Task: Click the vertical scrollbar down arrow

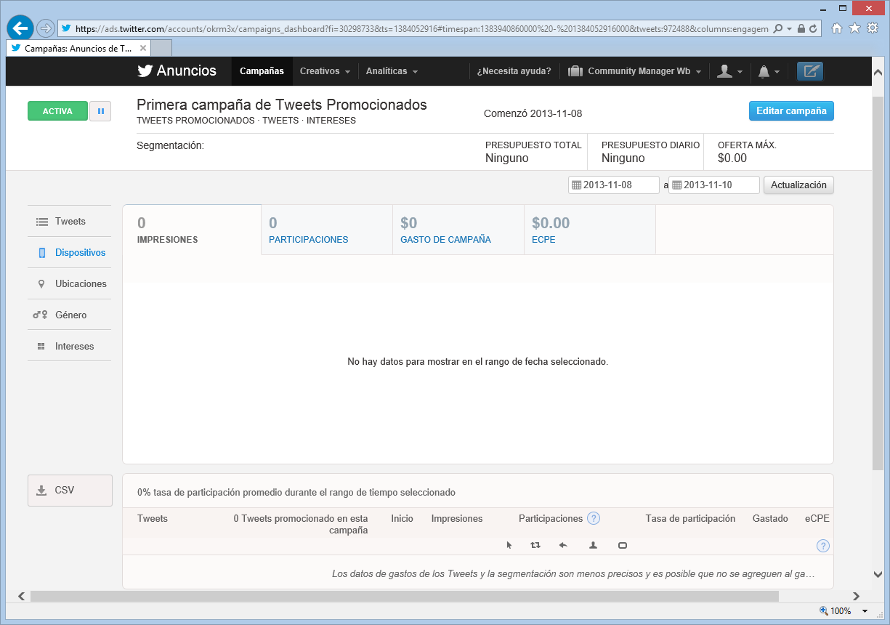Action: tap(878, 574)
